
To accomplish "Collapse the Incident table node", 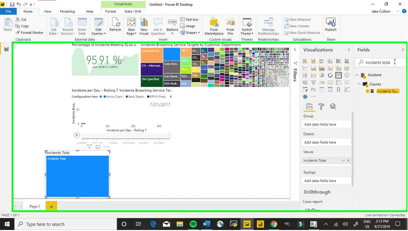I will 357,75.
